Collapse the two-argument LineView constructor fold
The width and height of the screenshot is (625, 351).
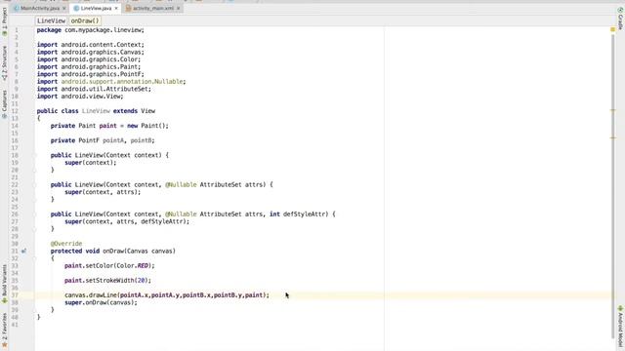(x=35, y=184)
